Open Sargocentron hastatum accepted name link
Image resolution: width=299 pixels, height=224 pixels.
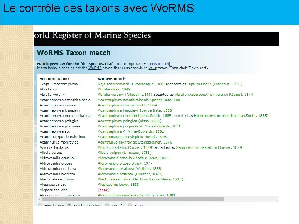click(x=210, y=147)
